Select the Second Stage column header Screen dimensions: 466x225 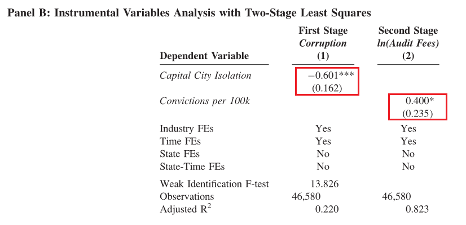tap(408, 30)
